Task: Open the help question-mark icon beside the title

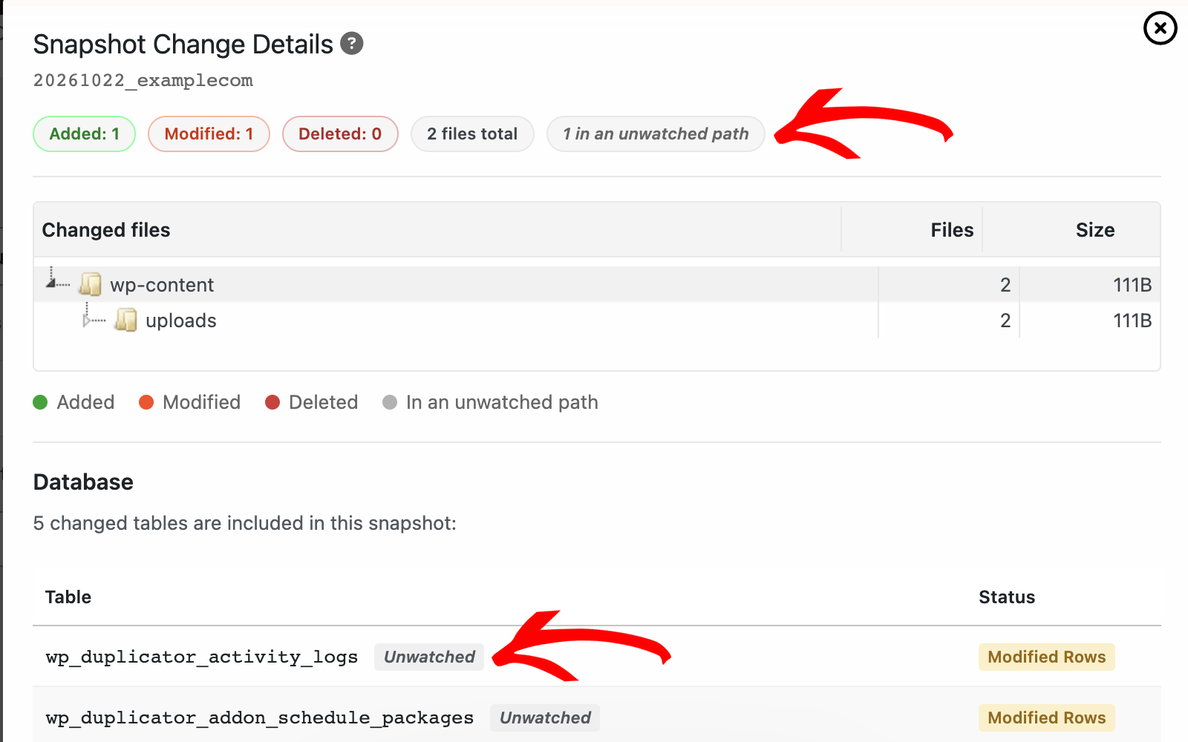Action: (352, 44)
